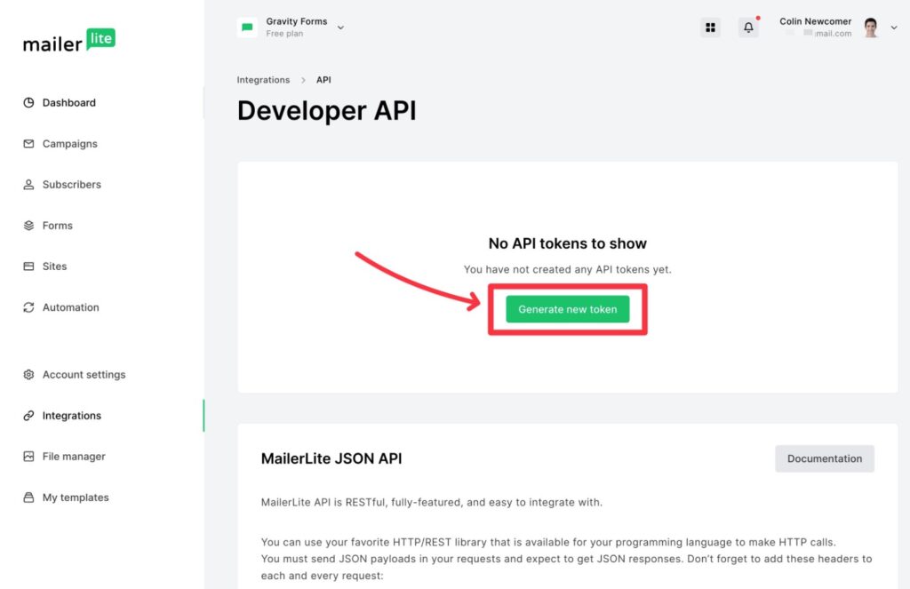Viewport: 910px width, 589px height.
Task: Open My templates in the sidebar
Action: 76,497
